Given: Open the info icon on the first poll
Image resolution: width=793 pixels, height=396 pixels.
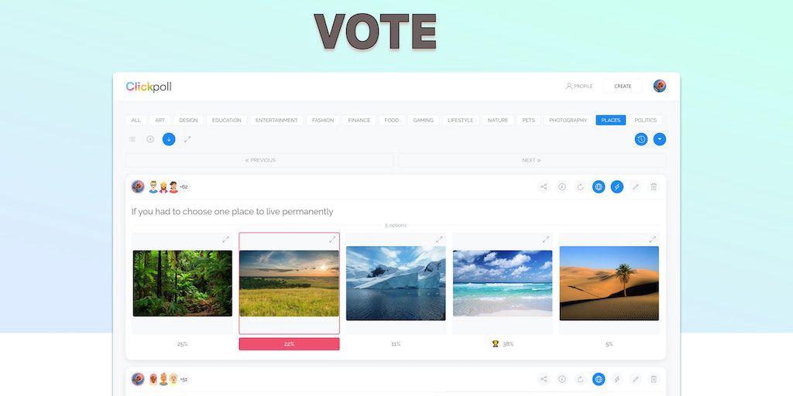Looking at the screenshot, I should [562, 187].
